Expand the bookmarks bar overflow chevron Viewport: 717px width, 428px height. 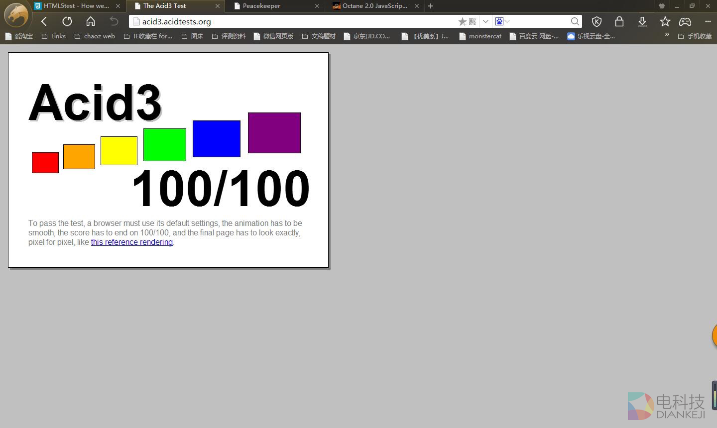pos(667,35)
